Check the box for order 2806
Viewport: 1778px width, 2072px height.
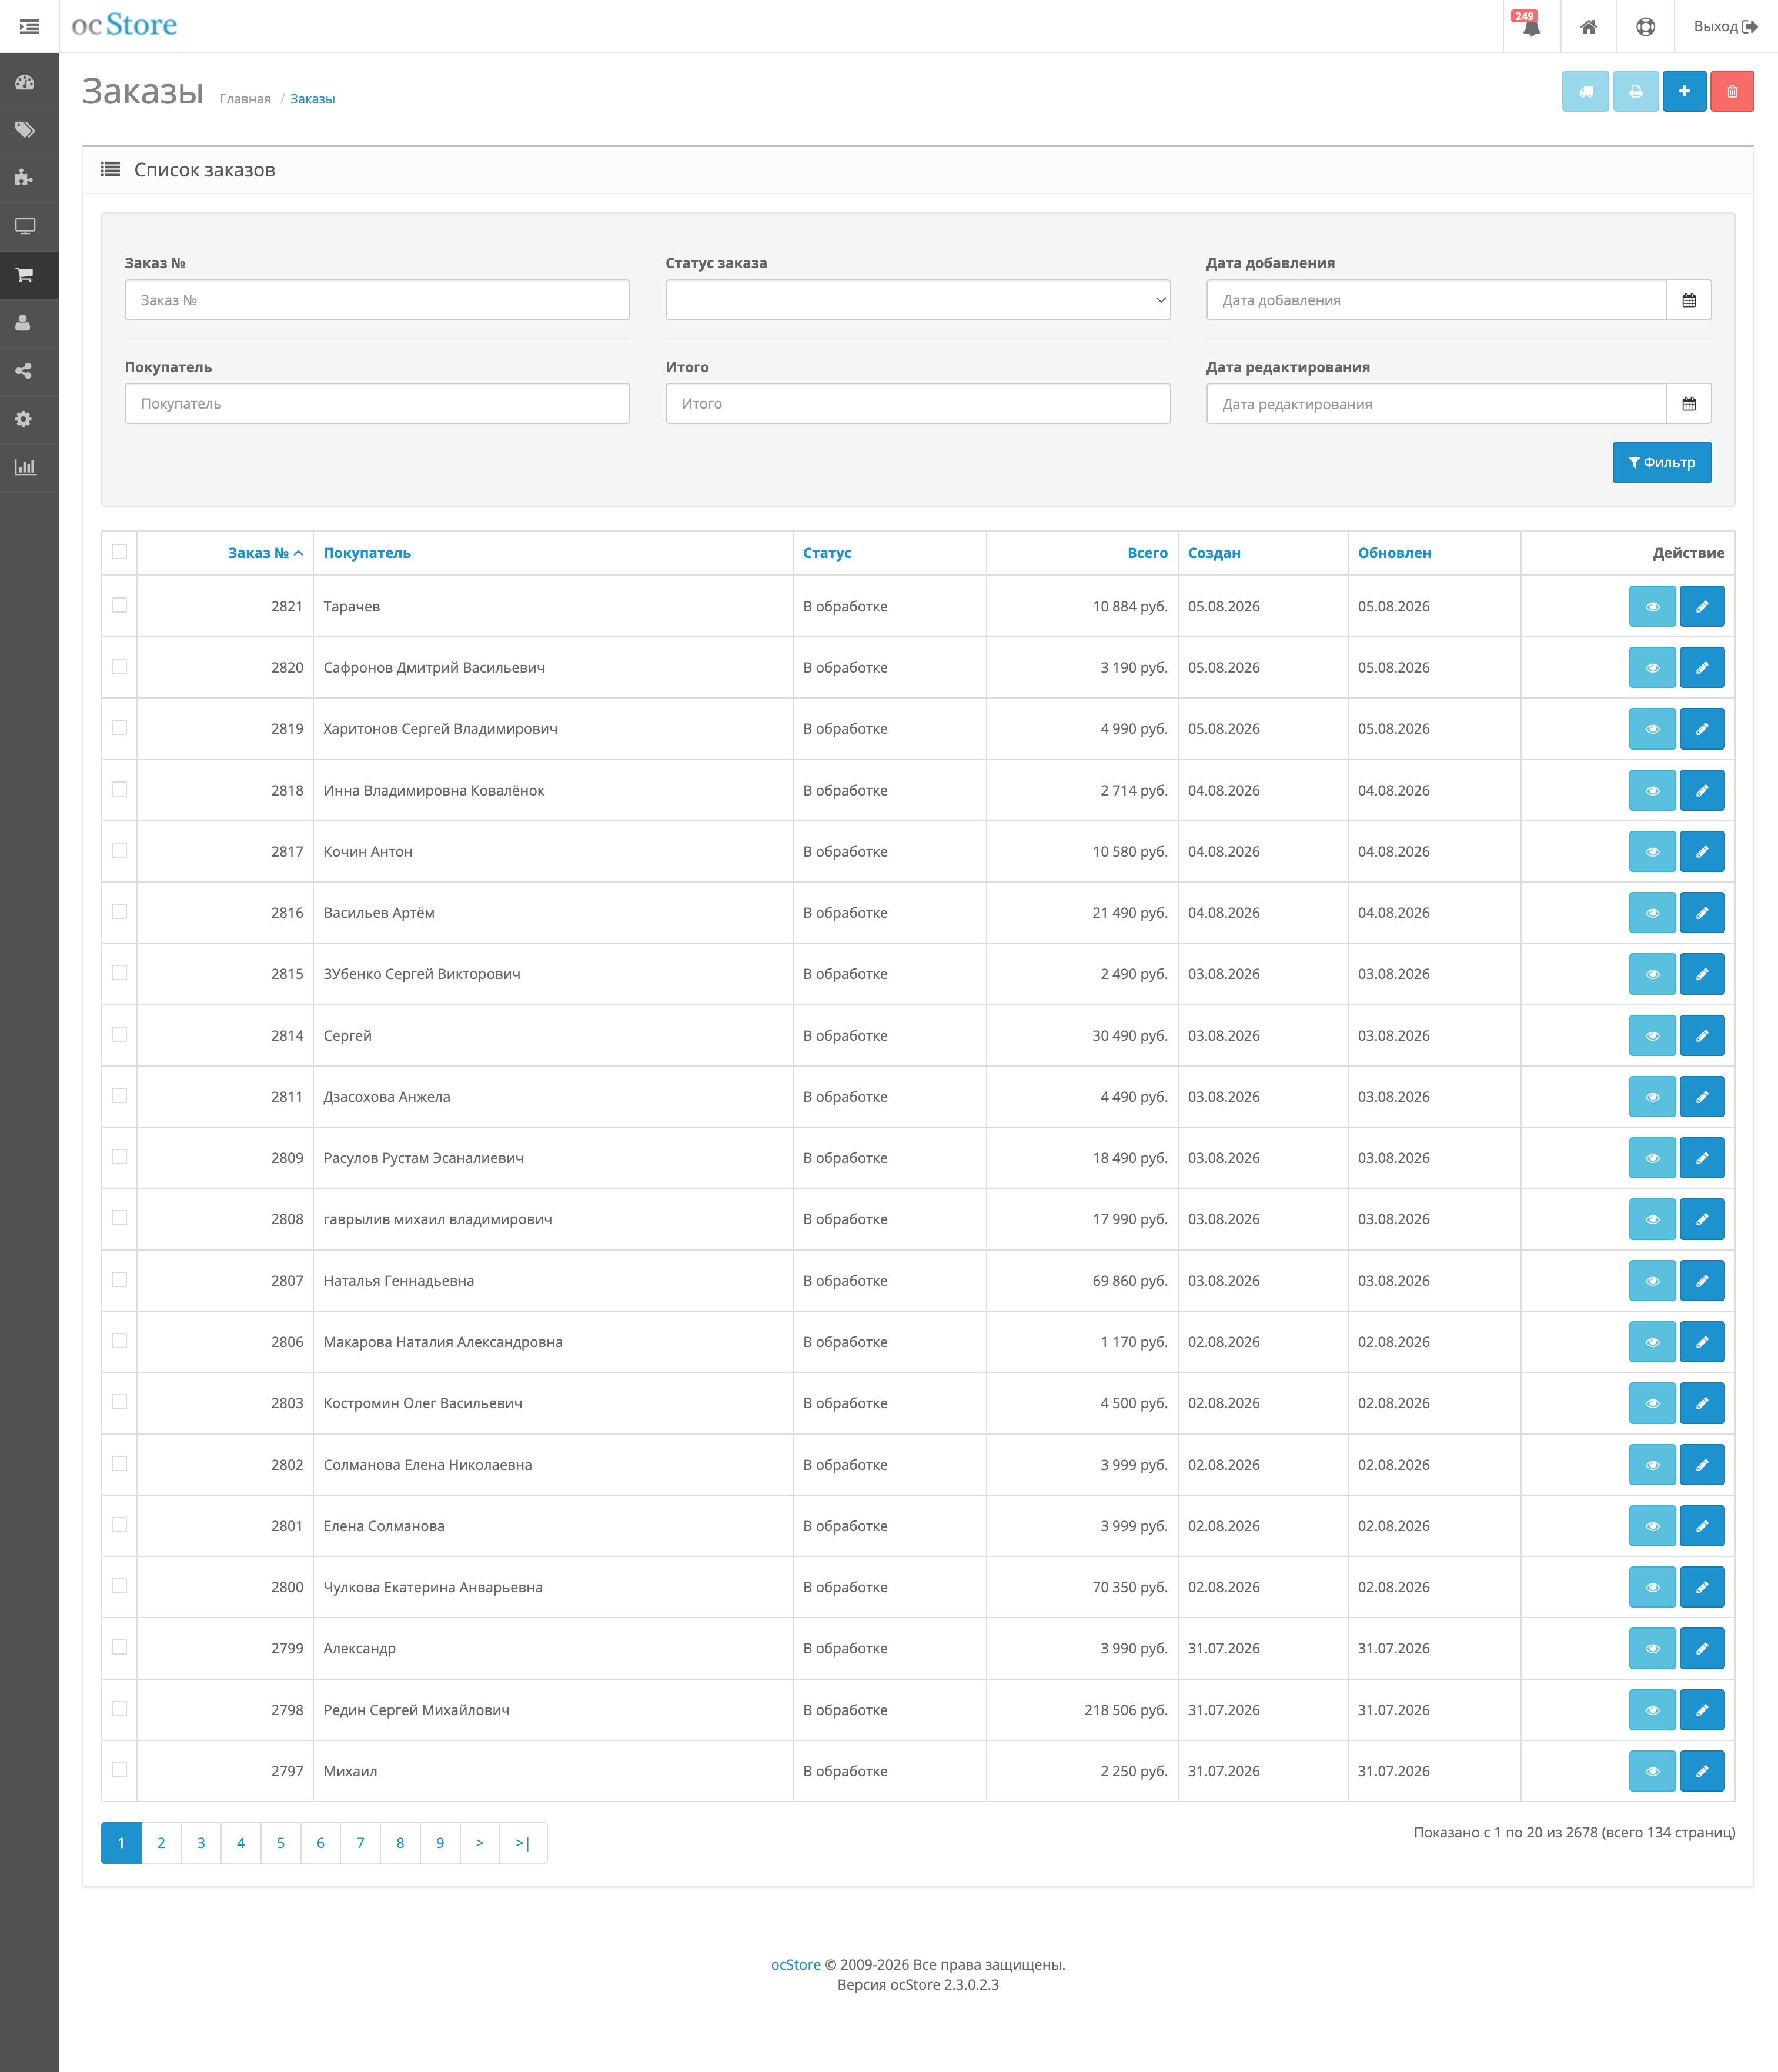coord(119,1341)
